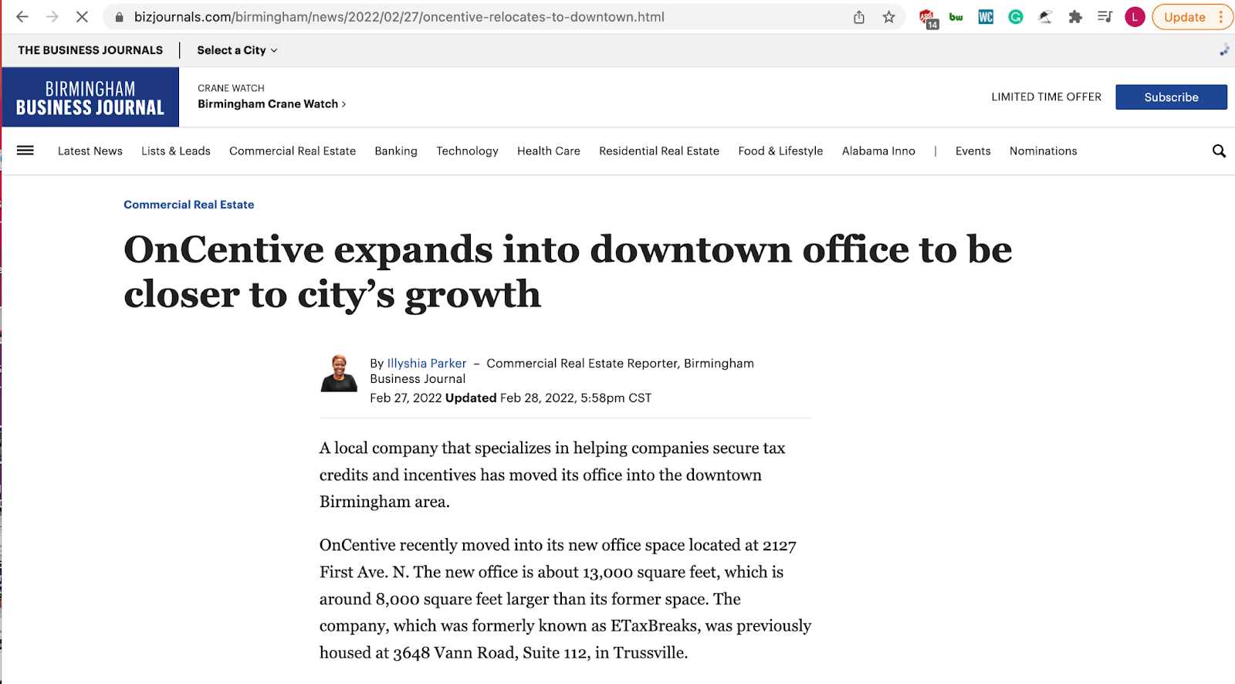Open the Technology section

(x=467, y=151)
